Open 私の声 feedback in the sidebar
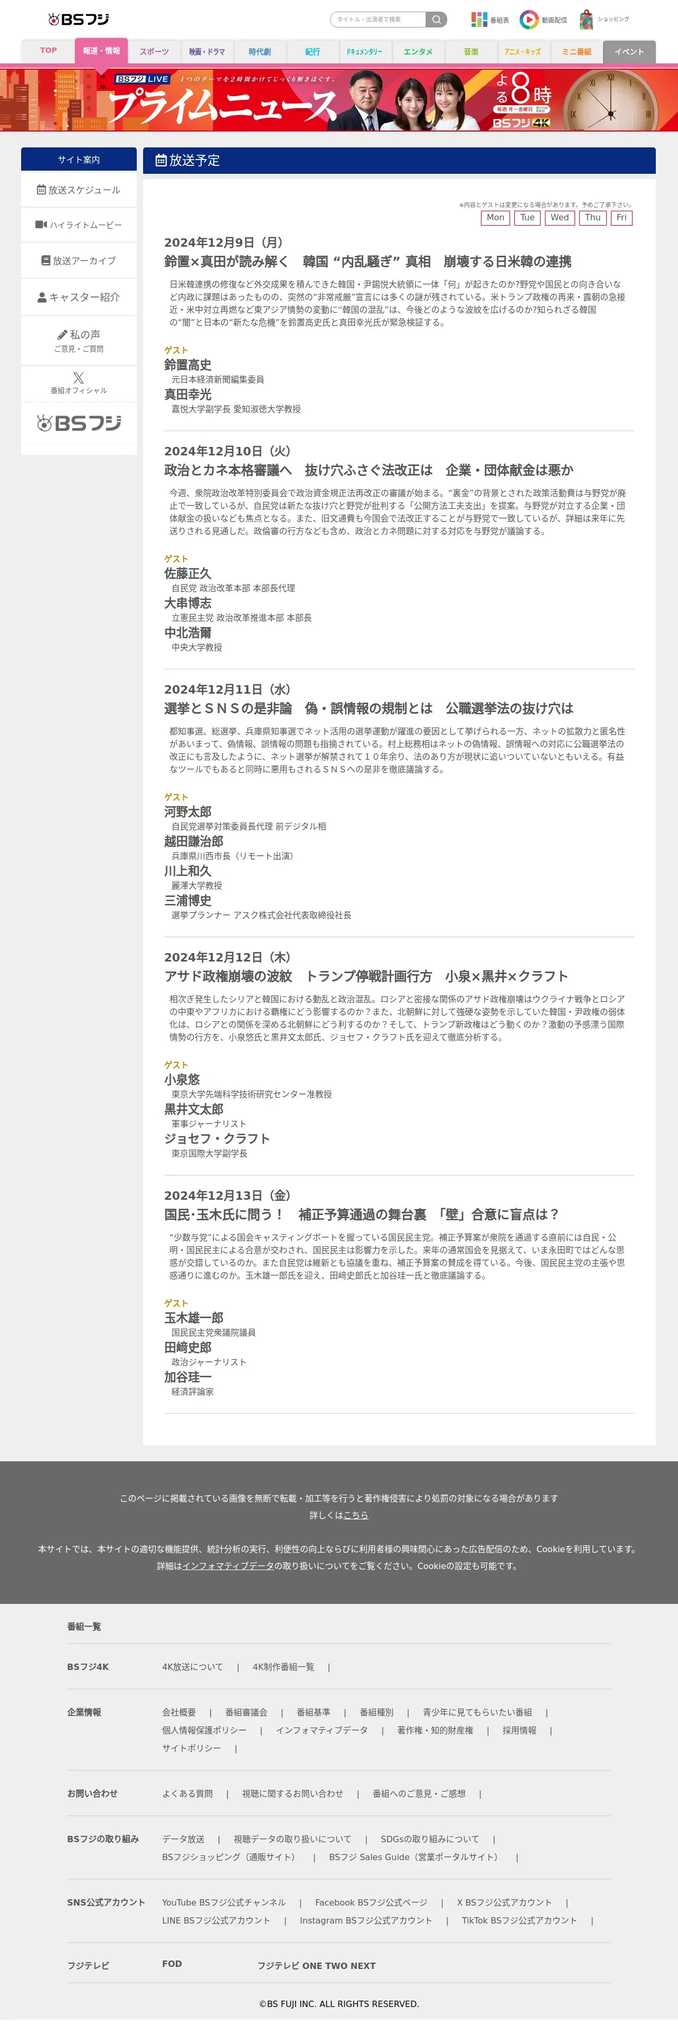Image resolution: width=678 pixels, height=2035 pixels. click(x=79, y=340)
